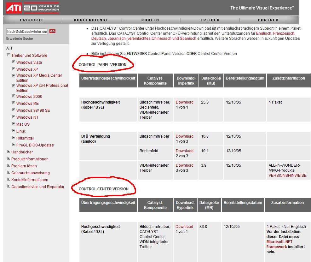
Task: Expand the Mac OS tree node
Action: pyautogui.click(x=14, y=124)
